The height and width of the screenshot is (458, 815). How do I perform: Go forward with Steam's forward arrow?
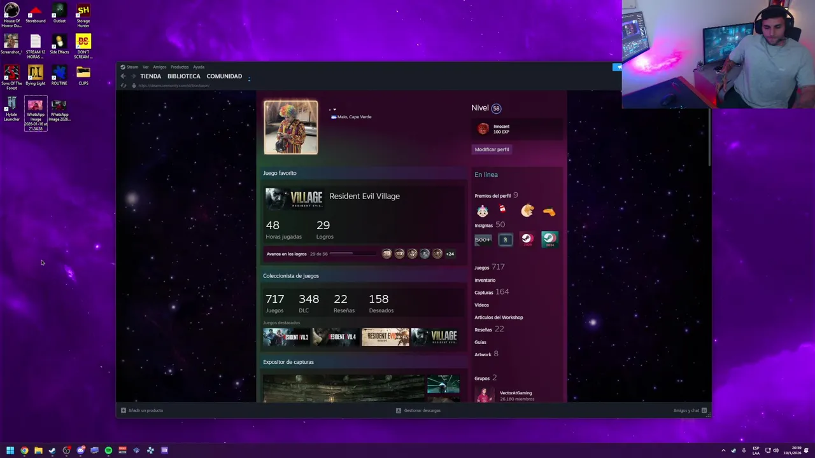pos(133,76)
